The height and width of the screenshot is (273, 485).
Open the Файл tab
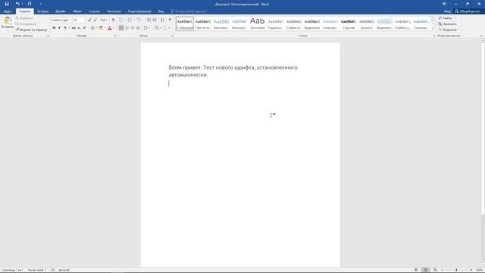pos(8,11)
